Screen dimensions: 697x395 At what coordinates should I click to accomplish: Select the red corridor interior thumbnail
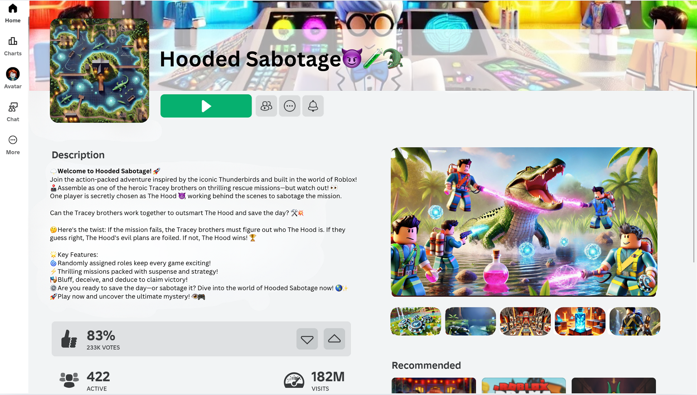tap(525, 321)
